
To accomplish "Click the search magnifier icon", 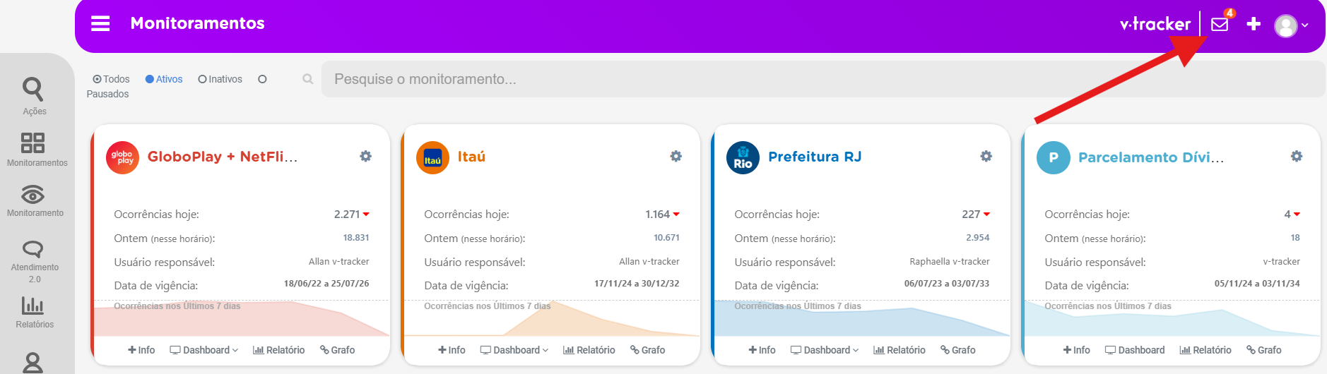I will (307, 79).
